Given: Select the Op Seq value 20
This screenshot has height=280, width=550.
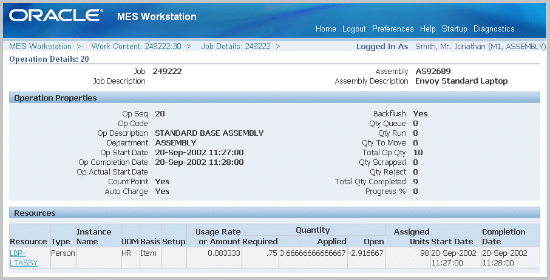Looking at the screenshot, I should click(160, 114).
